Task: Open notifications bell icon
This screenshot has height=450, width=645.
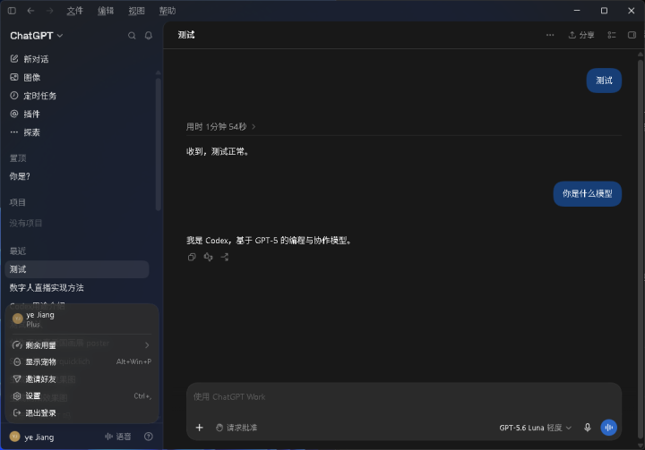Action: (149, 36)
